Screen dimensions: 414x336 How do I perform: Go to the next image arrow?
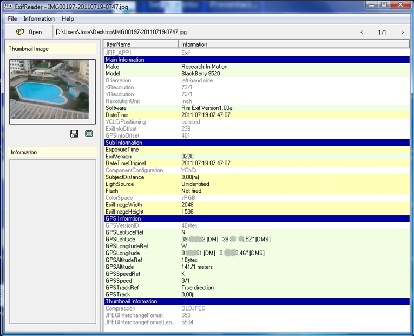(402, 33)
